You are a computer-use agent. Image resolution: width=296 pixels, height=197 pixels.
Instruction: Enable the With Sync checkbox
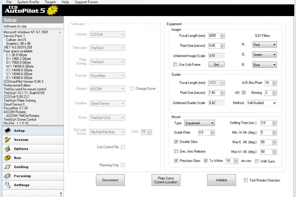point(257,161)
